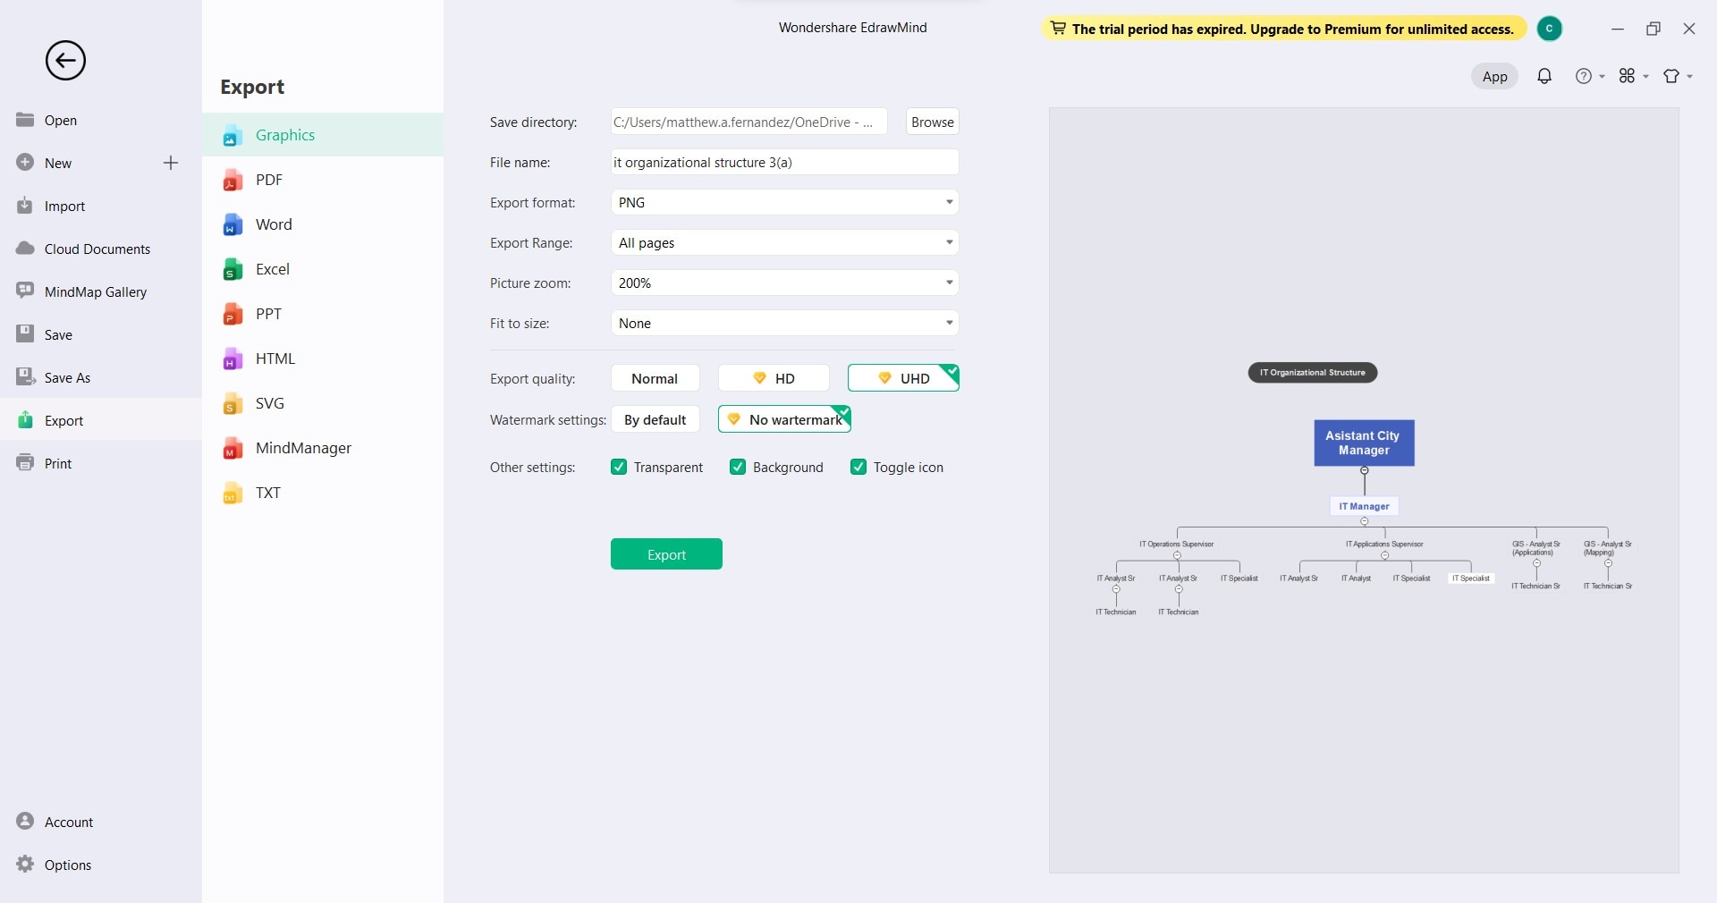Choose No watermark setting

point(784,419)
